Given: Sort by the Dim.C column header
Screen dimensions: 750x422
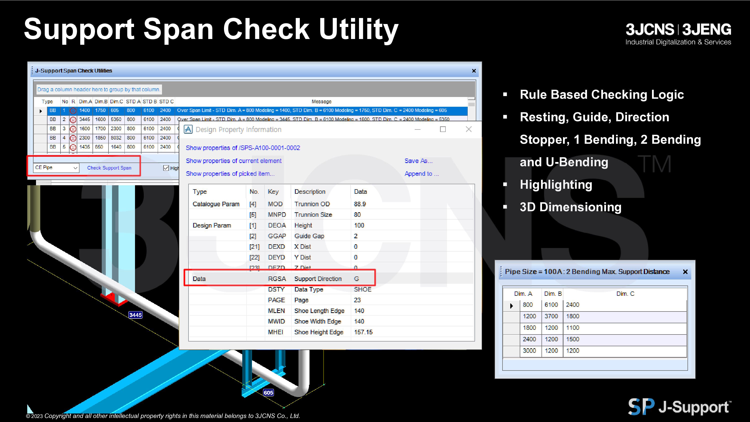Looking at the screenshot, I should 116,101.
